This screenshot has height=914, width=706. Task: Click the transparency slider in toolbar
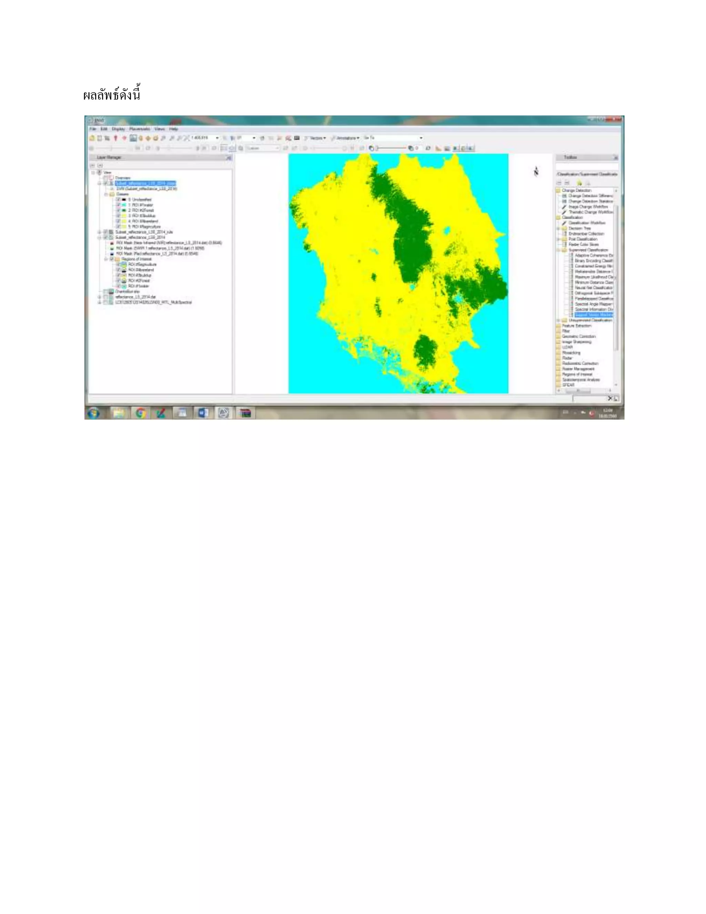391,148
